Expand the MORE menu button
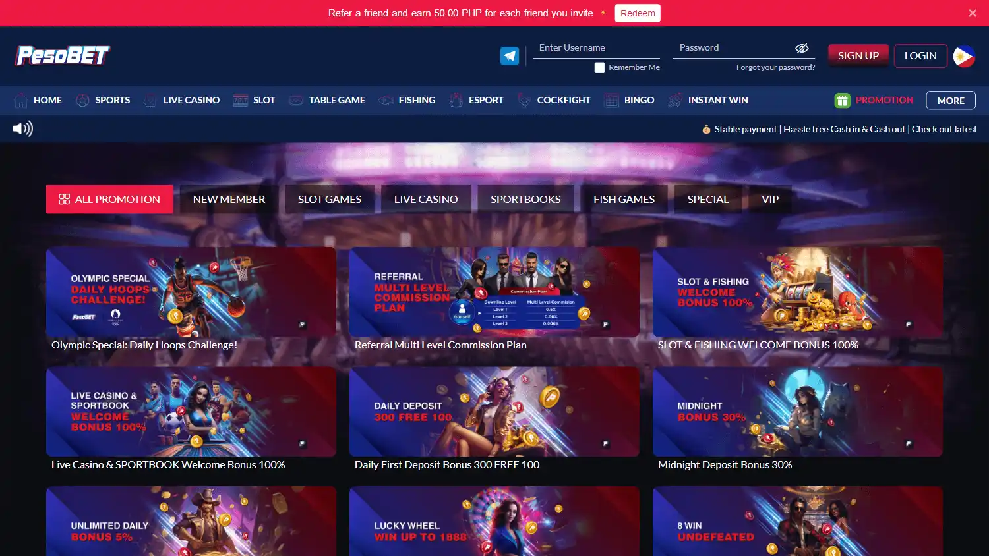The image size is (989, 556). click(x=951, y=100)
